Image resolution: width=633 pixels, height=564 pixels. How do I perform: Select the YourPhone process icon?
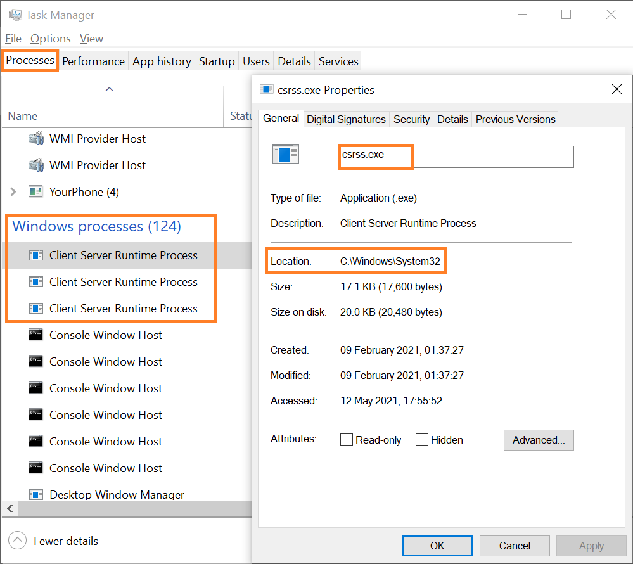click(x=35, y=191)
